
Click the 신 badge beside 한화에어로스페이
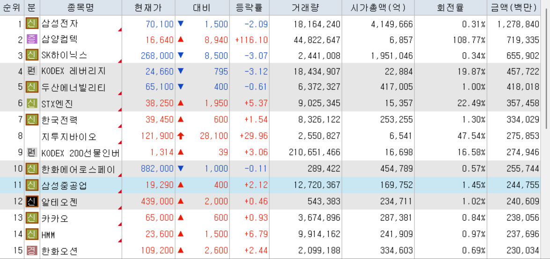coord(32,169)
